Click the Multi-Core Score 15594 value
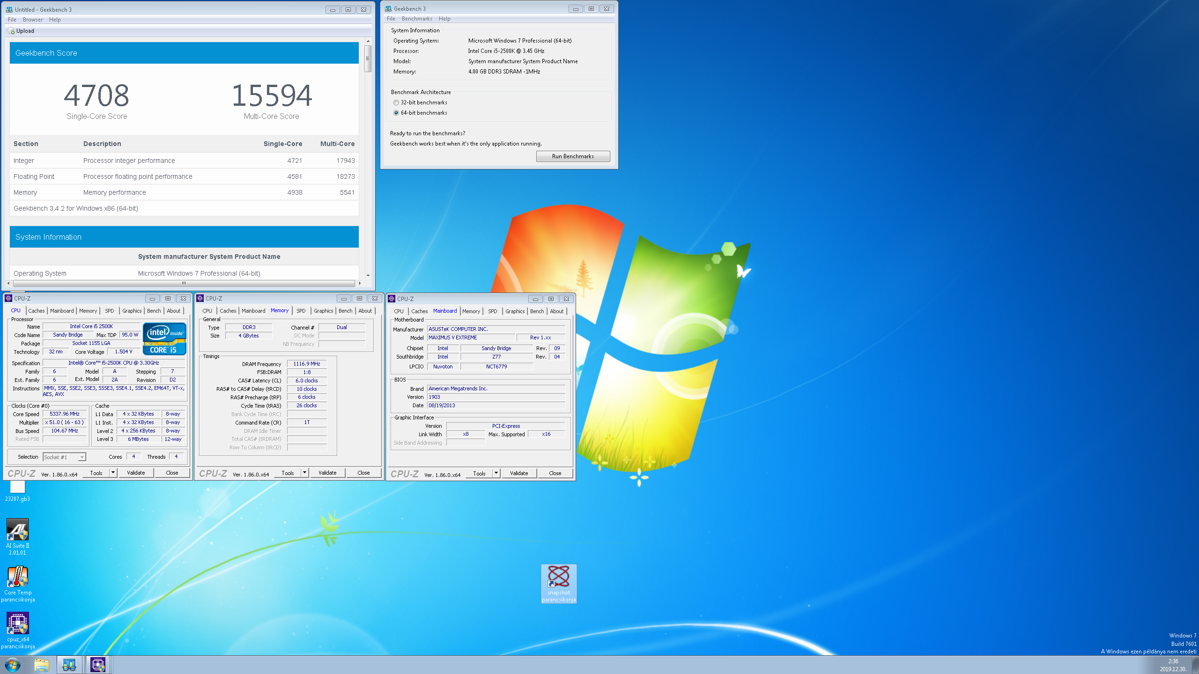The width and height of the screenshot is (1199, 674). coord(272,95)
